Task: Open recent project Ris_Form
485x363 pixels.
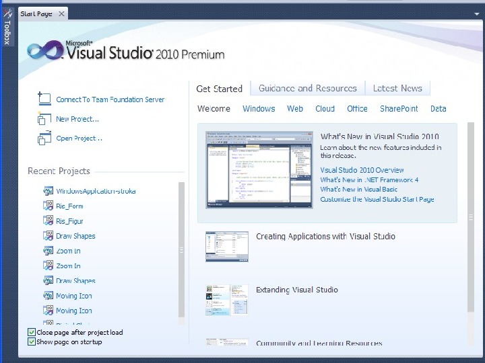Action: pyautogui.click(x=69, y=206)
